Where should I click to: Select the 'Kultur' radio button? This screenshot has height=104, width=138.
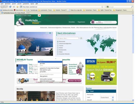tap(58, 52)
